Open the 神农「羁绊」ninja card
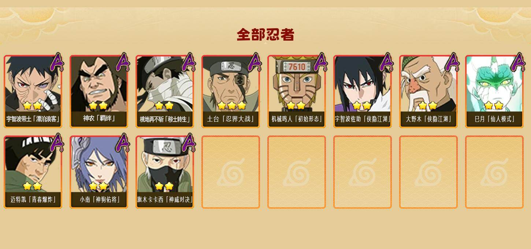The image size is (531, 249). pos(99,91)
